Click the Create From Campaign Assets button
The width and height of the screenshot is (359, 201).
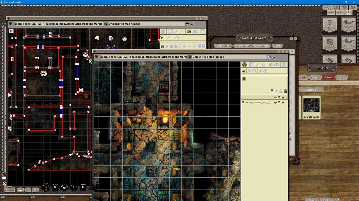[252, 46]
